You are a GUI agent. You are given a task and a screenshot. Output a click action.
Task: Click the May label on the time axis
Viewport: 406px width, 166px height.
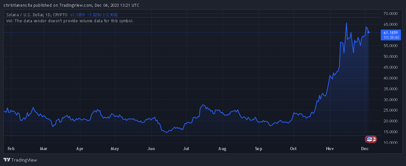(115, 149)
